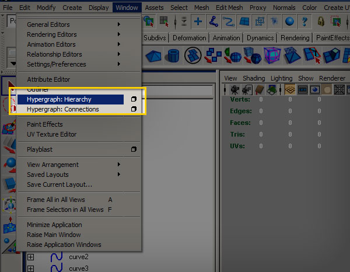This screenshot has width=350, height=272.
Task: Switch to Subdivs shelf tab
Action: pos(155,38)
